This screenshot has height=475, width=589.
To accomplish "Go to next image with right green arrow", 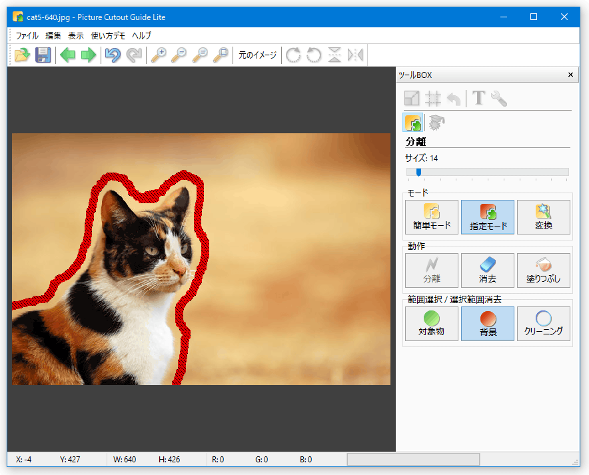I will [x=89, y=55].
